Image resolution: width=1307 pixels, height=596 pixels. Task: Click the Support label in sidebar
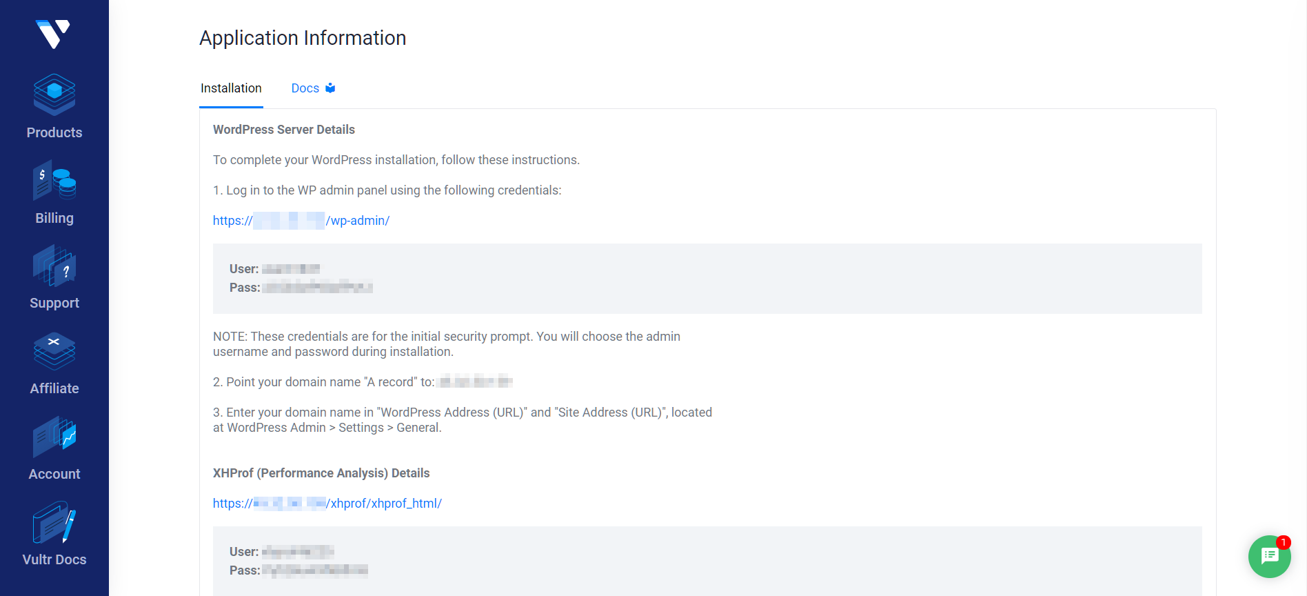(x=54, y=303)
